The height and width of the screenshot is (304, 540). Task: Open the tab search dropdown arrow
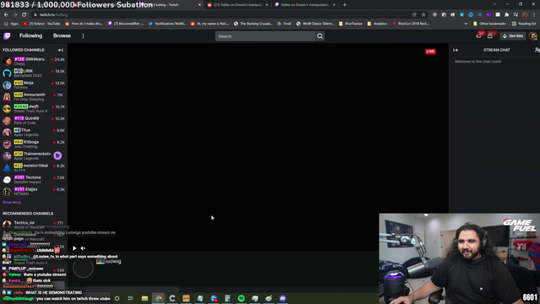tap(494, 4)
